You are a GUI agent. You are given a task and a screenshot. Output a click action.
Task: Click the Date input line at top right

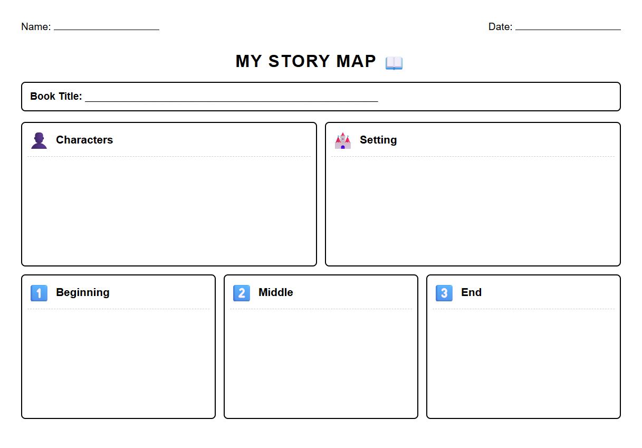569,29
